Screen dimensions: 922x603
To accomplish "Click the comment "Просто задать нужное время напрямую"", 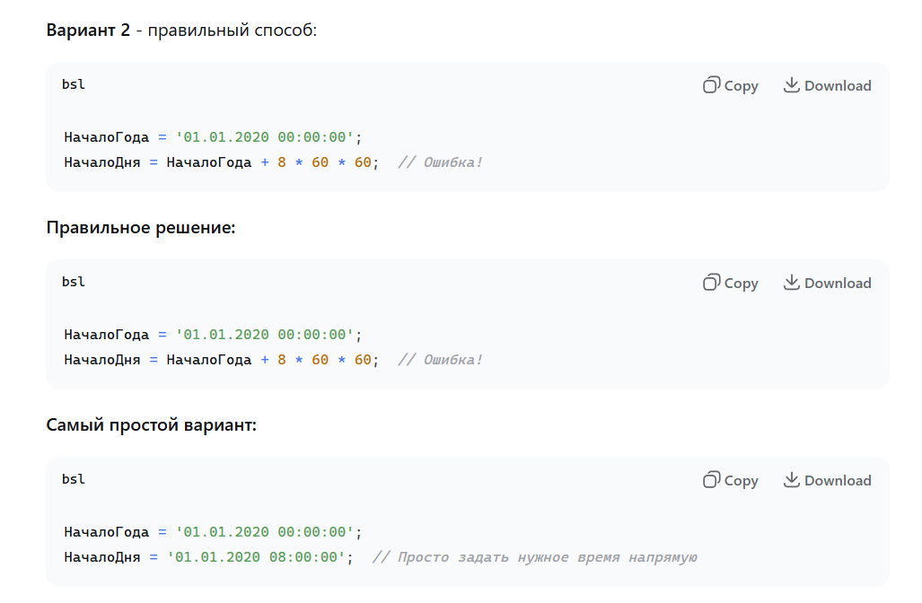I will pyautogui.click(x=535, y=557).
